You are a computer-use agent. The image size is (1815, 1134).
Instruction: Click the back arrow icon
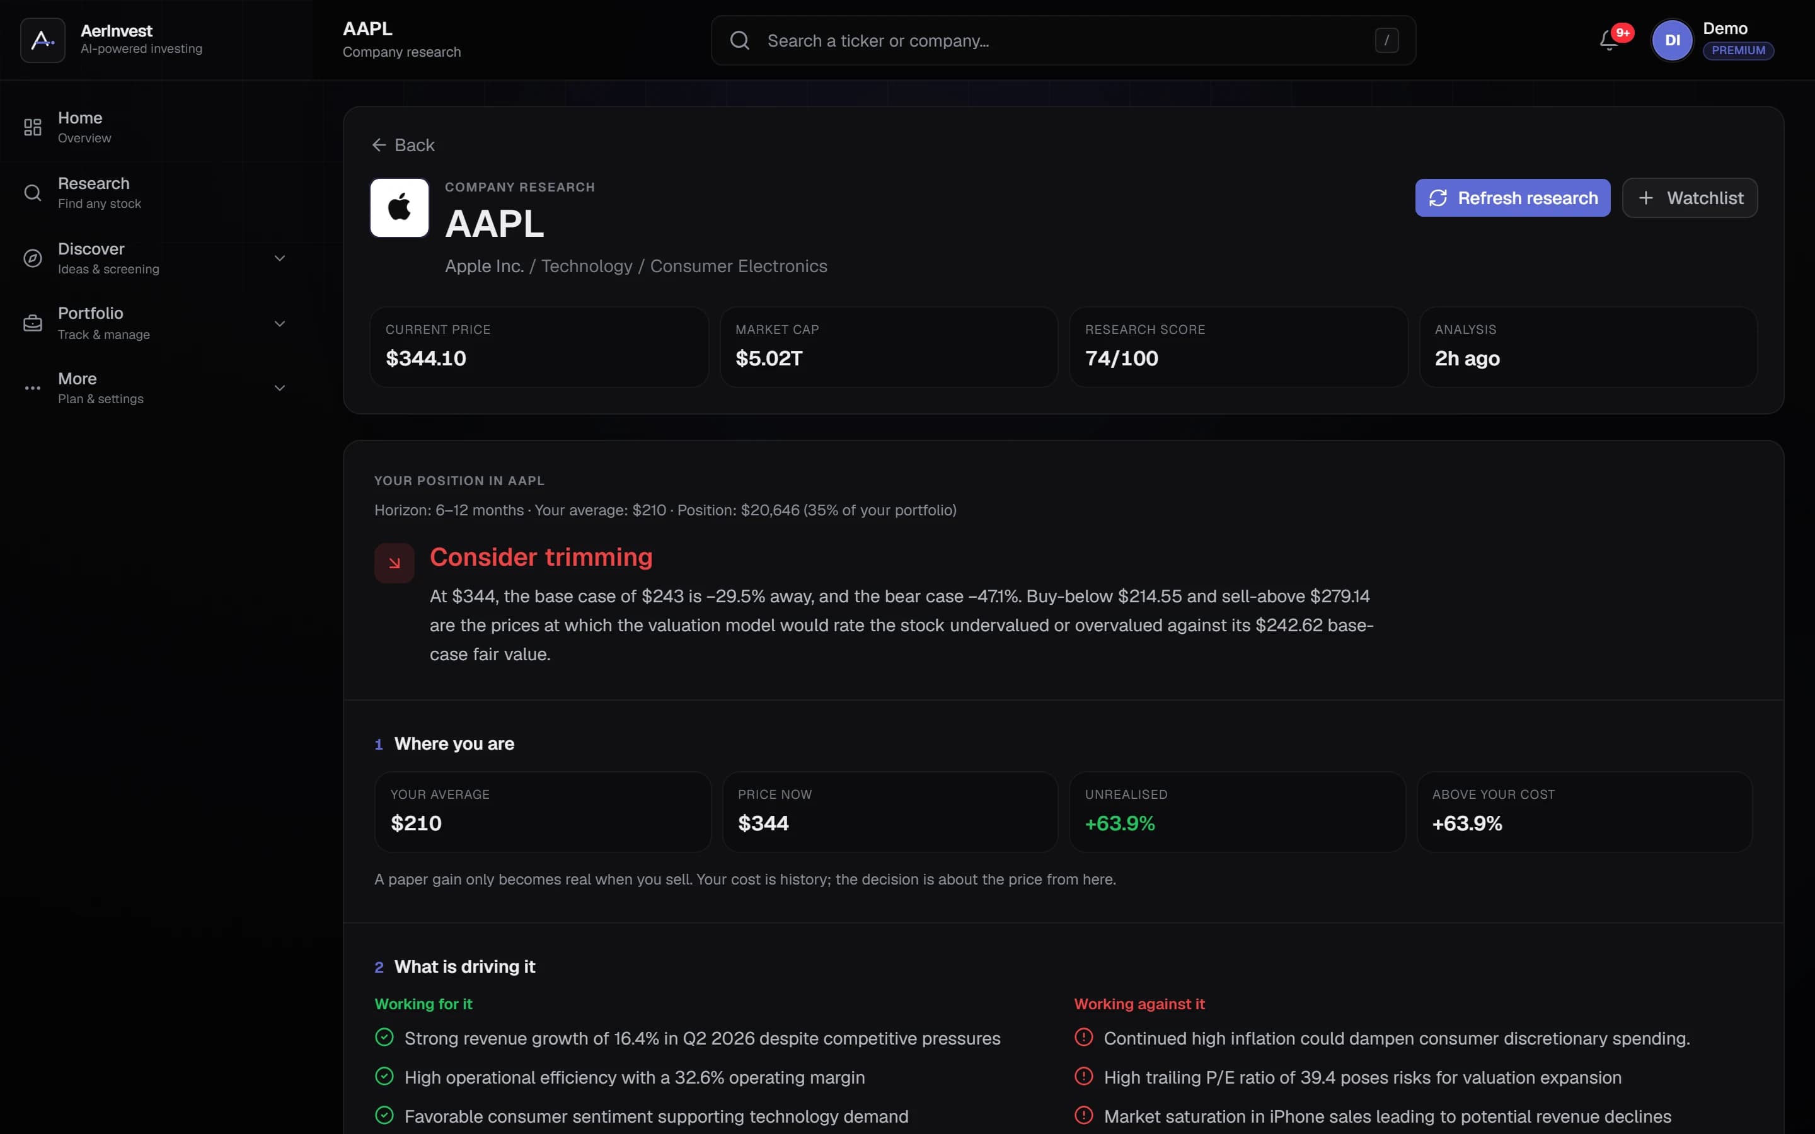(379, 145)
